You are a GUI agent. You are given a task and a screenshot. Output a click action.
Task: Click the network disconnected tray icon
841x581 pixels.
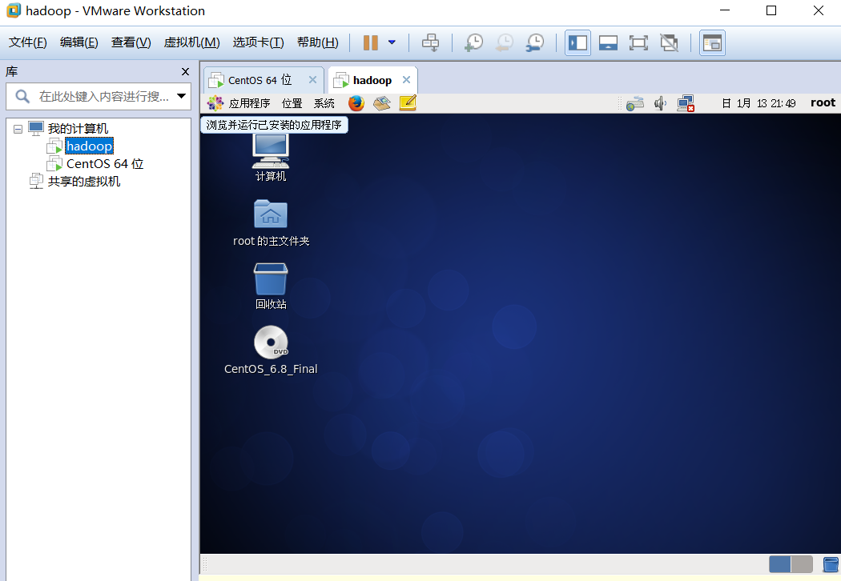[686, 103]
